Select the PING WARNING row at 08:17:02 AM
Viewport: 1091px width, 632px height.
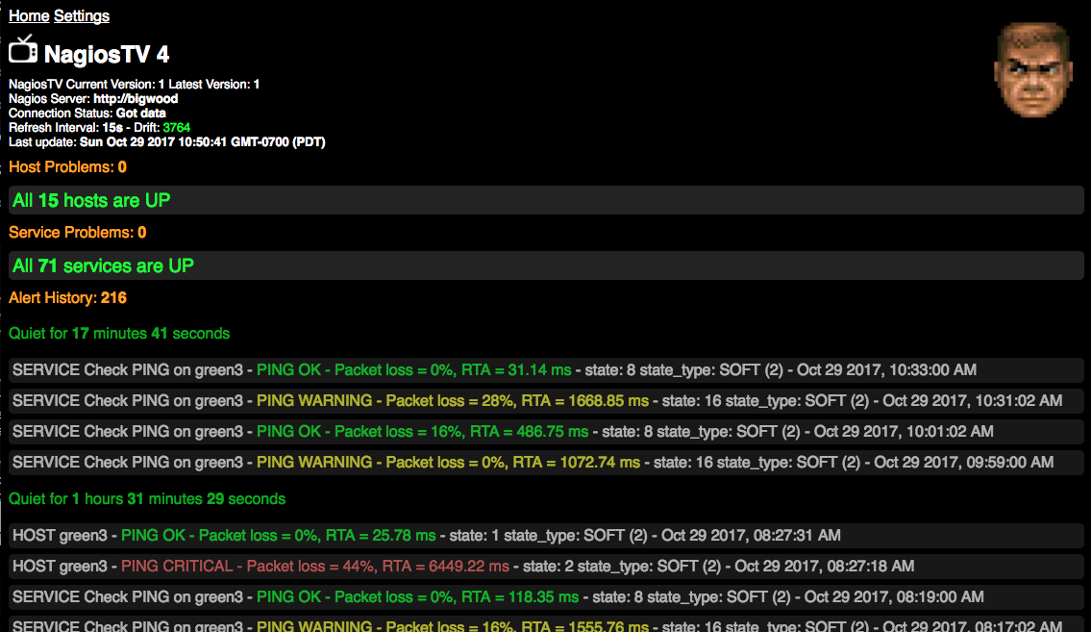[546, 623]
